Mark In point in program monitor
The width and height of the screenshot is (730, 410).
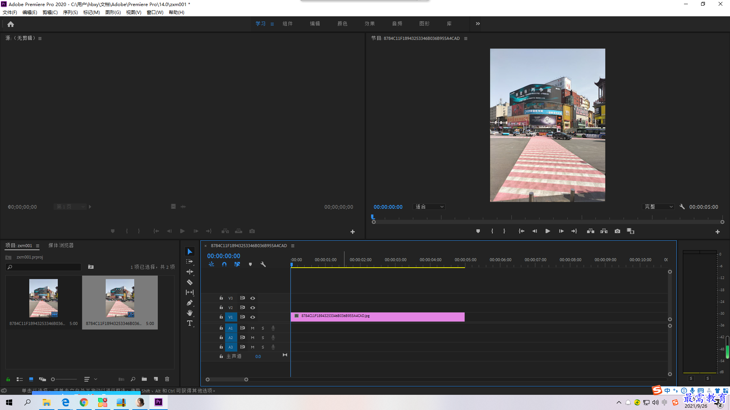pos(492,231)
